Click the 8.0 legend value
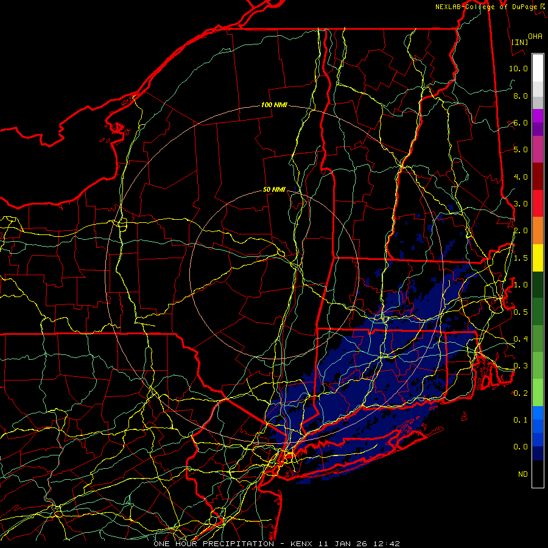 [x=521, y=96]
